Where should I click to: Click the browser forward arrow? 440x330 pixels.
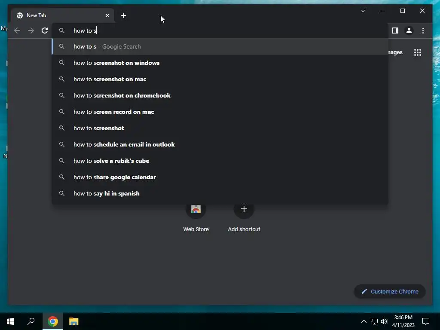31,31
